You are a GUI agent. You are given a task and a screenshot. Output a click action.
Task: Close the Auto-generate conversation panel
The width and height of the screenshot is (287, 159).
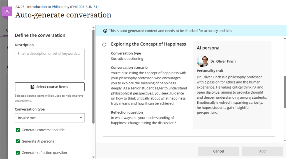pos(7,11)
